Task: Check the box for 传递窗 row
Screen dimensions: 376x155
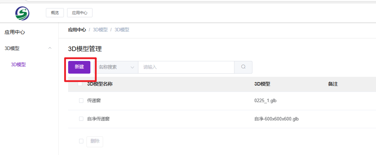Action: [81, 101]
